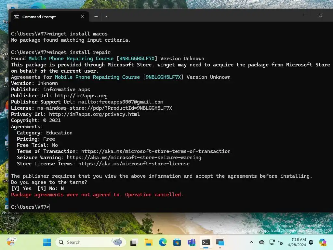Screen dimensions: 333x250
Task: Click the Publisher Url http://im7apps.org
Action: tap(81, 96)
